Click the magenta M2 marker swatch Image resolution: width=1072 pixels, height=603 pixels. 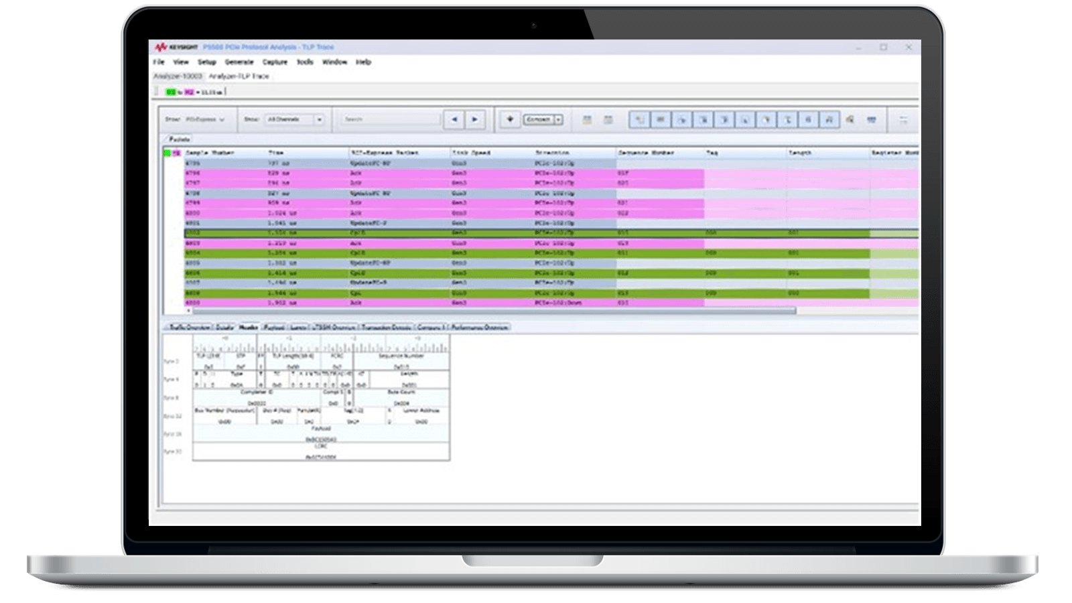coord(189,91)
